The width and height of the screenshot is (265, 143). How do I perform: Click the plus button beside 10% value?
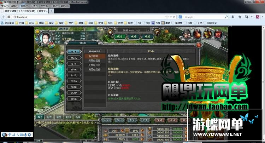(142, 131)
